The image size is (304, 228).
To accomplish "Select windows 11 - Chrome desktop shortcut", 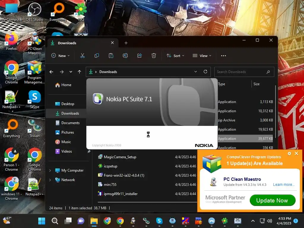I will [11, 189].
